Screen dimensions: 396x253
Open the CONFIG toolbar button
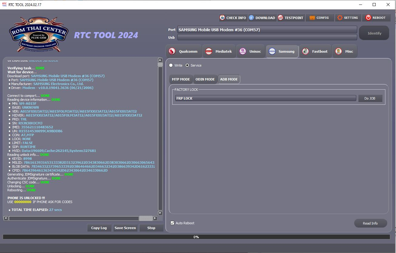(320, 18)
